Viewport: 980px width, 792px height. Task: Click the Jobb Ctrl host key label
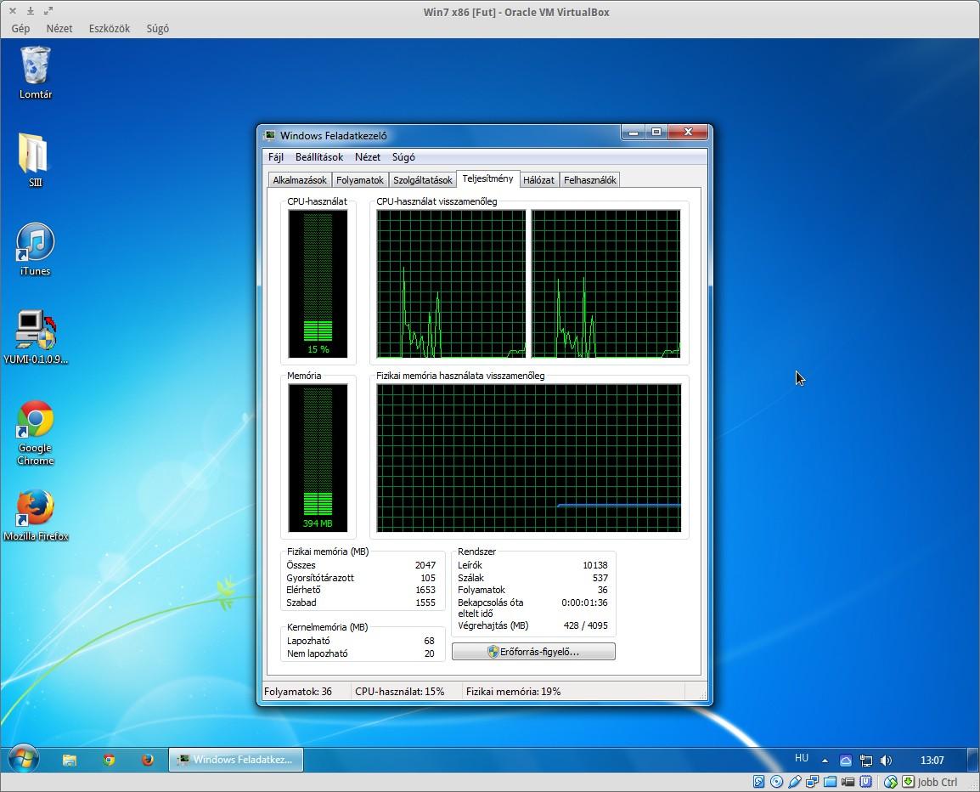(x=938, y=782)
